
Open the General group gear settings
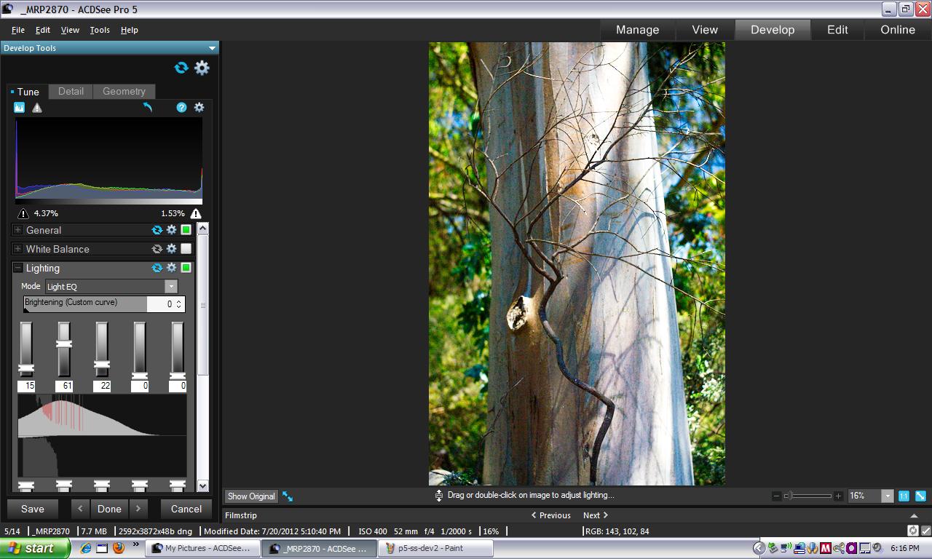tap(172, 230)
